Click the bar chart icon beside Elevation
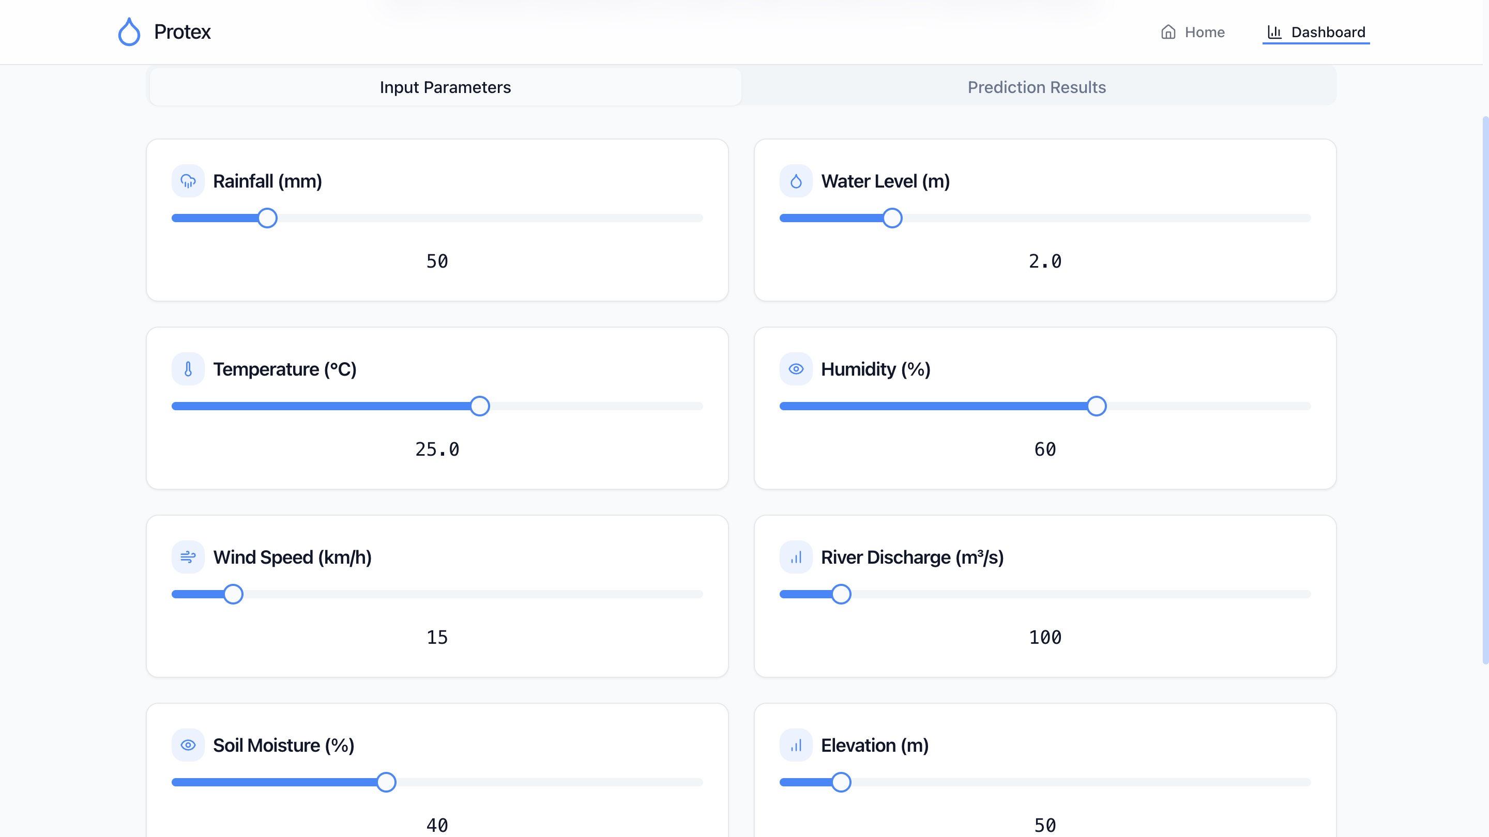 [796, 745]
